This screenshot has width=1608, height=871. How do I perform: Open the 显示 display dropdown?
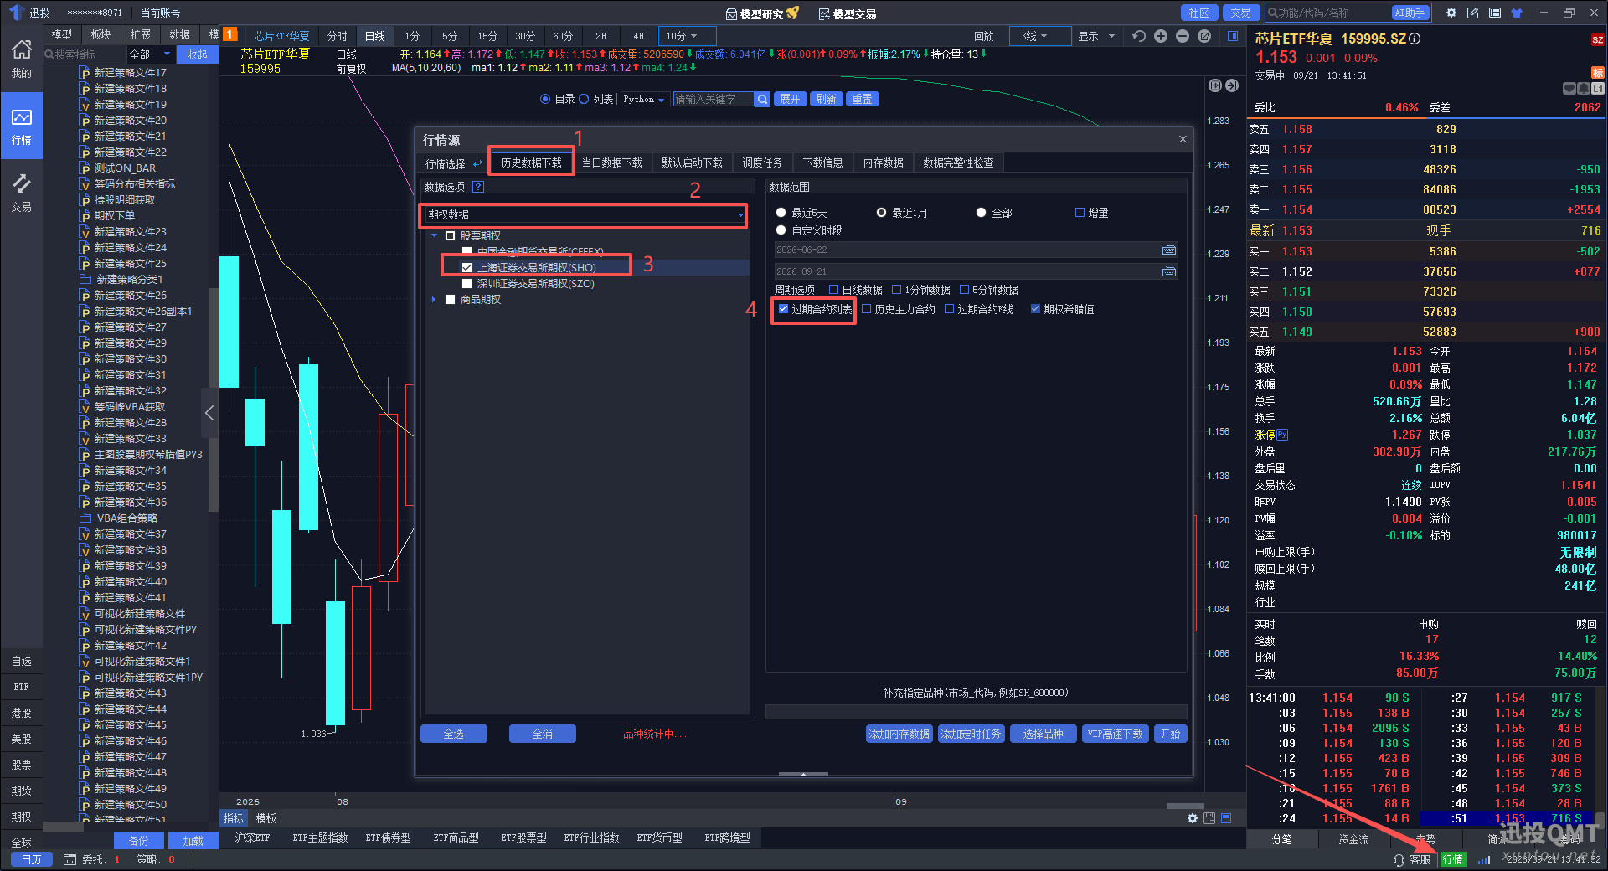pyautogui.click(x=1095, y=36)
